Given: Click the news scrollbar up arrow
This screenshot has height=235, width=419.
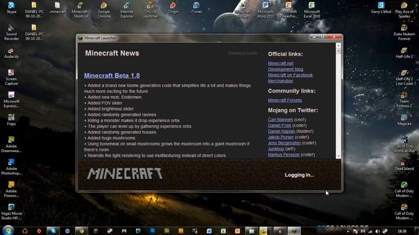Looking at the screenshot, I should 338,46.
